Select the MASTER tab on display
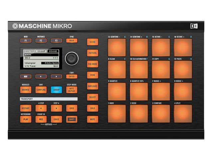Image resolution: width=213 pixels, height=160 pixels. 30,51
